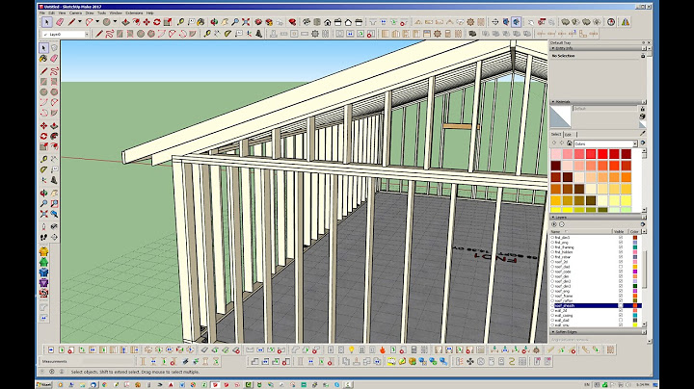Open the Draw menu
The image size is (694, 389).
[x=90, y=13]
